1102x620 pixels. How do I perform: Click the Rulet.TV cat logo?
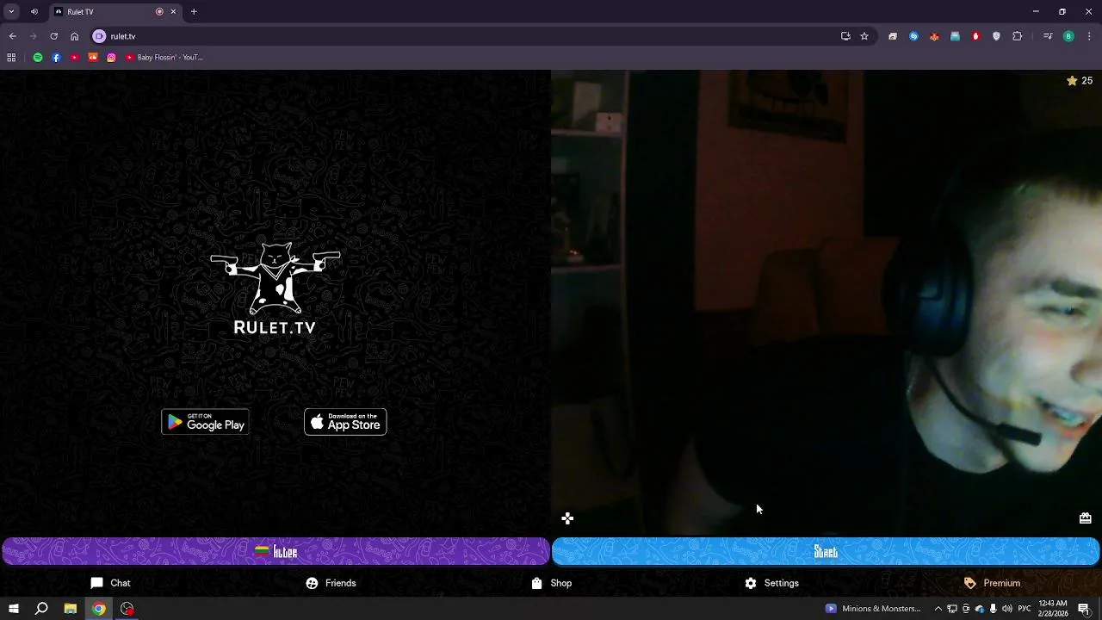pyautogui.click(x=275, y=288)
